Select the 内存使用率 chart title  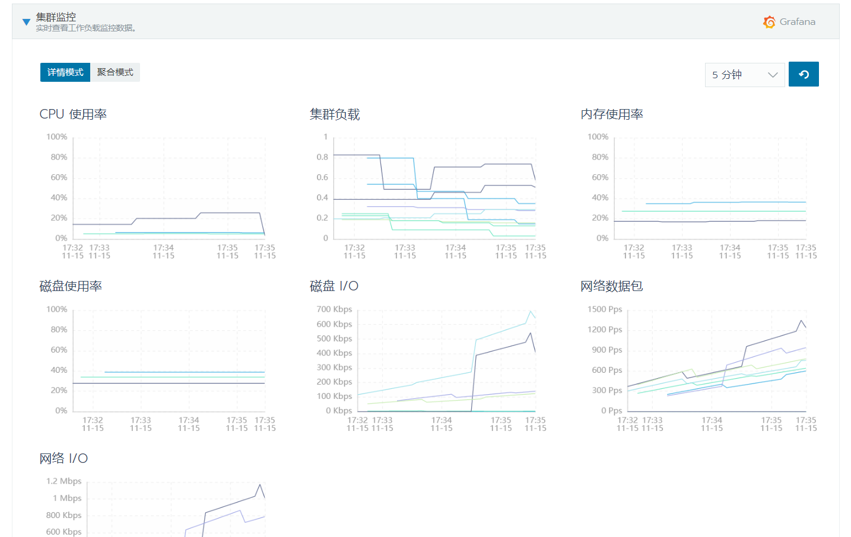coord(612,114)
